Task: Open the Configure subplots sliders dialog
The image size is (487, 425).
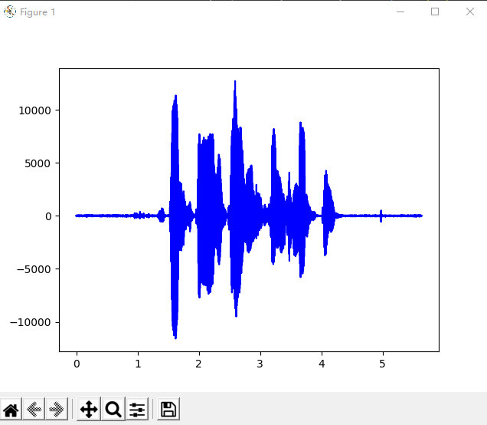Action: pyautogui.click(x=137, y=410)
